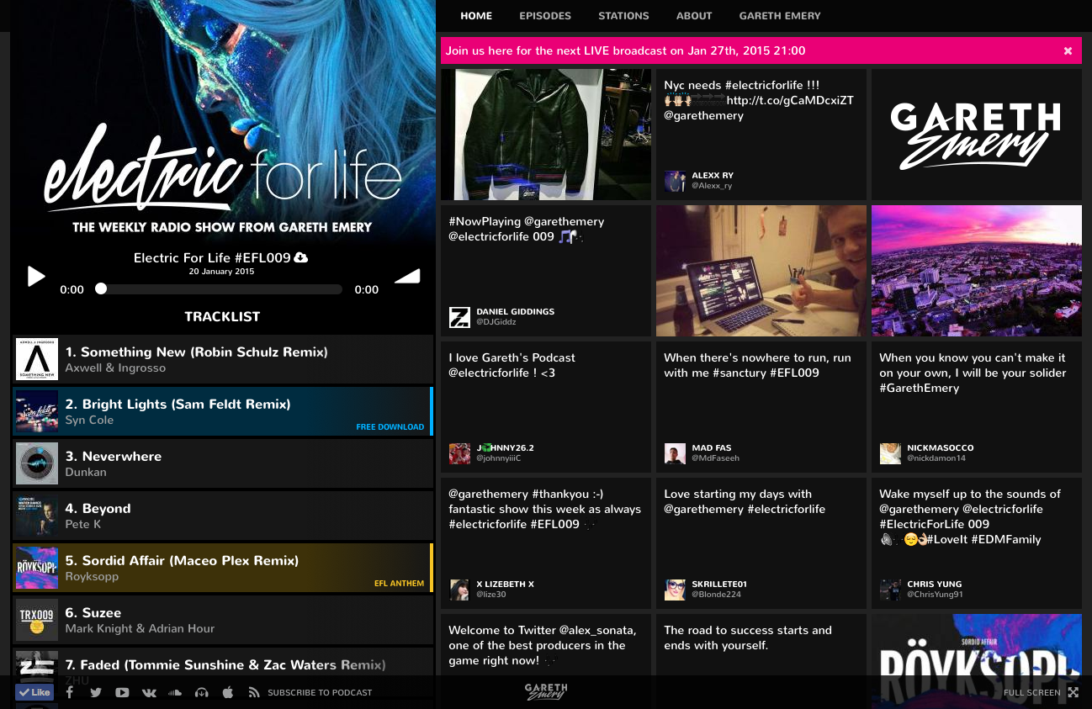Click the Apple icon in footer
1092x709 pixels.
227,692
